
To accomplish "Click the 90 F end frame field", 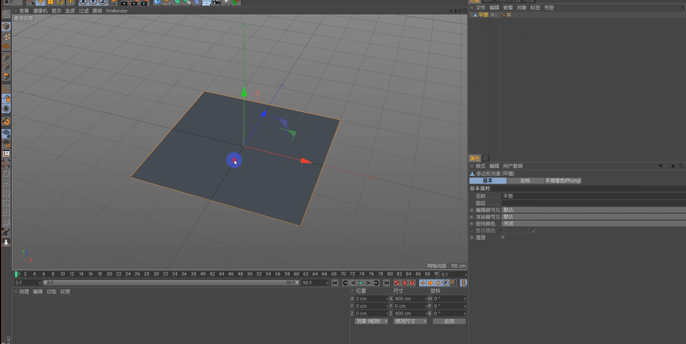I will 314,283.
